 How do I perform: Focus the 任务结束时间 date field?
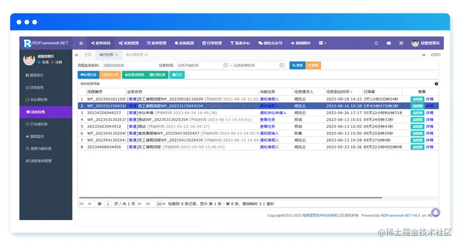click(x=255, y=66)
